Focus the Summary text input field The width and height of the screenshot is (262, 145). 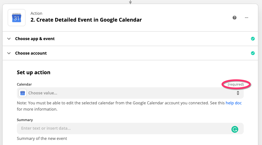coord(123,129)
